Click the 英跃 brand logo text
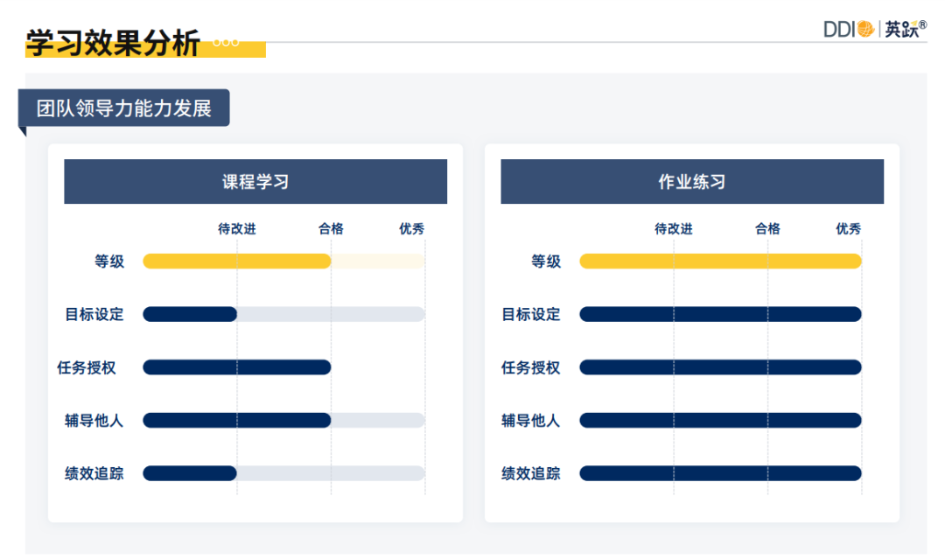Image resolution: width=945 pixels, height=559 pixels. (x=901, y=29)
